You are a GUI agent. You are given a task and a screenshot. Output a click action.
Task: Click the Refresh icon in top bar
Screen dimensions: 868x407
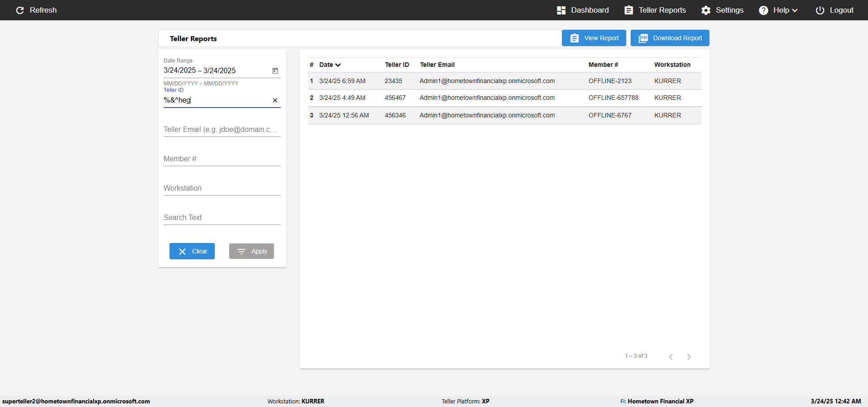click(x=20, y=10)
